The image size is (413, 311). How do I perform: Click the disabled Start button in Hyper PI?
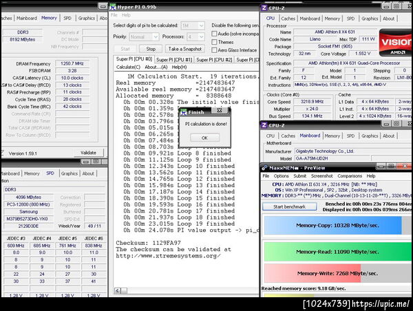coord(125,49)
